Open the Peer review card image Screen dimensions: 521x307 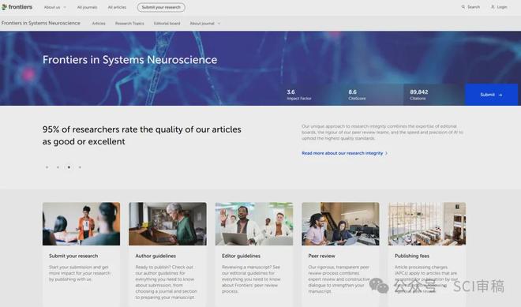click(x=340, y=224)
